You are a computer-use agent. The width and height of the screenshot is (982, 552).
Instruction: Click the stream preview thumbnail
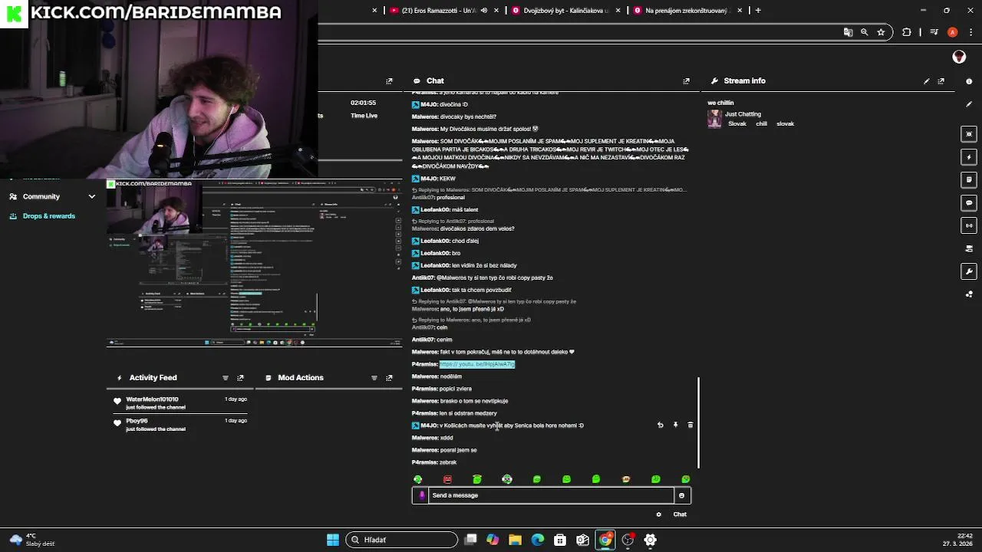(x=254, y=263)
